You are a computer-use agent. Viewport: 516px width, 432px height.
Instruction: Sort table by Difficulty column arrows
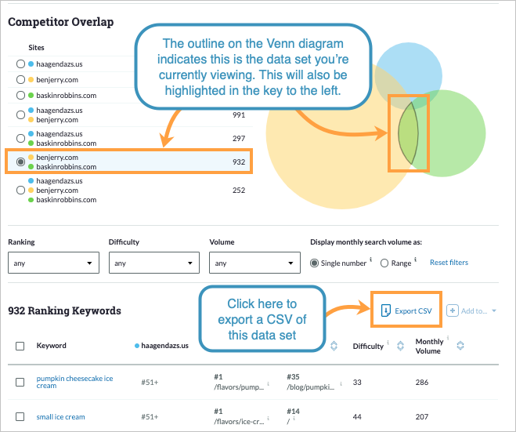tap(401, 346)
